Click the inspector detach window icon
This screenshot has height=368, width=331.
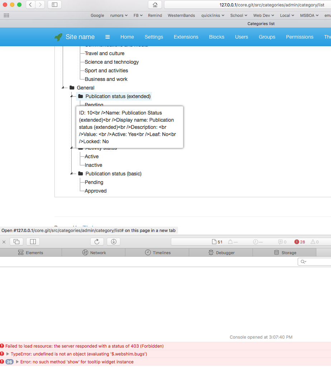[16, 242]
